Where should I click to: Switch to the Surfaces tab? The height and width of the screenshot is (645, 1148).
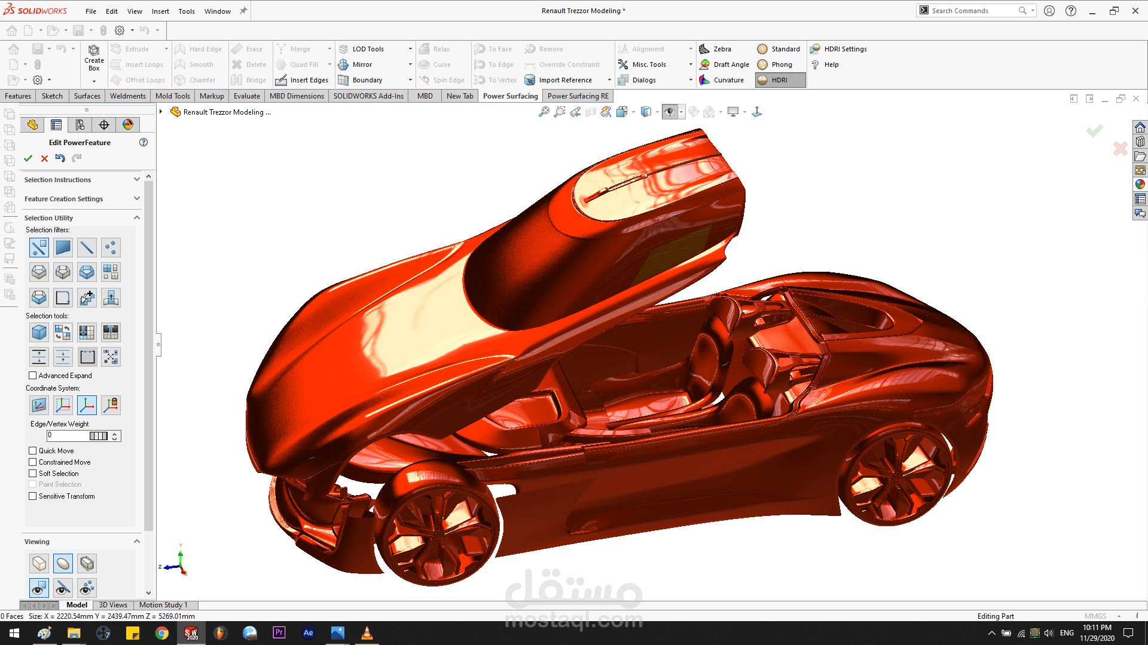click(x=87, y=96)
